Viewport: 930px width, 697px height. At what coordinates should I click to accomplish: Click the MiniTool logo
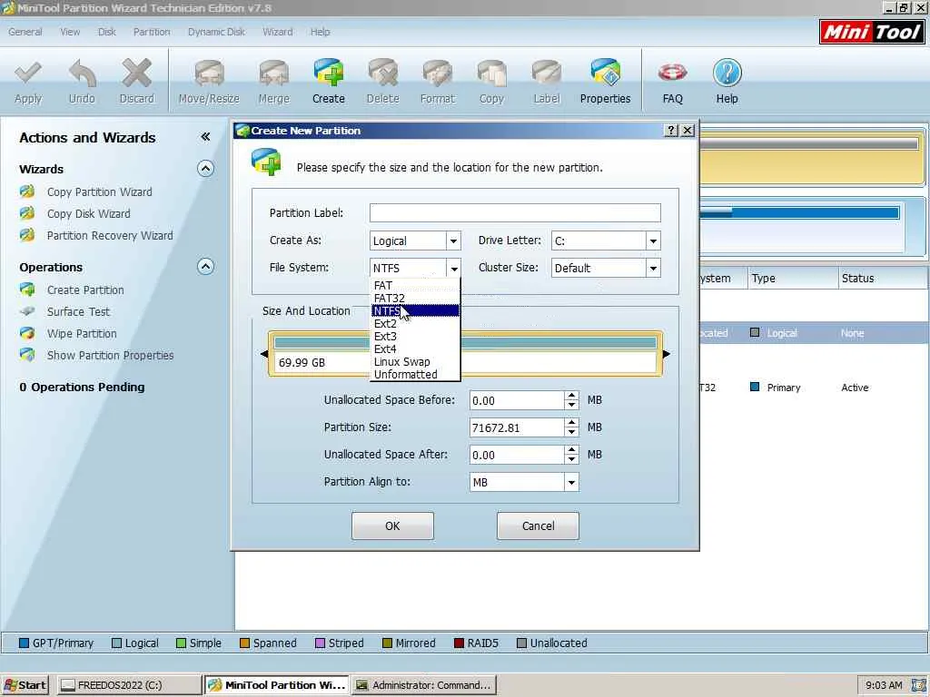click(871, 32)
